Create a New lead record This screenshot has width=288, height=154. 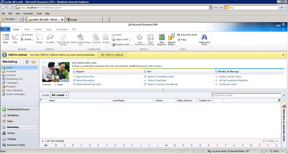6,39
